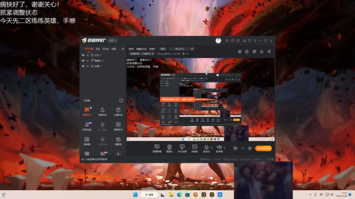Image resolution: width=355 pixels, height=199 pixels.
Task: Open the 直播伴侣使用教程 link in status bar
Action: coord(96,159)
